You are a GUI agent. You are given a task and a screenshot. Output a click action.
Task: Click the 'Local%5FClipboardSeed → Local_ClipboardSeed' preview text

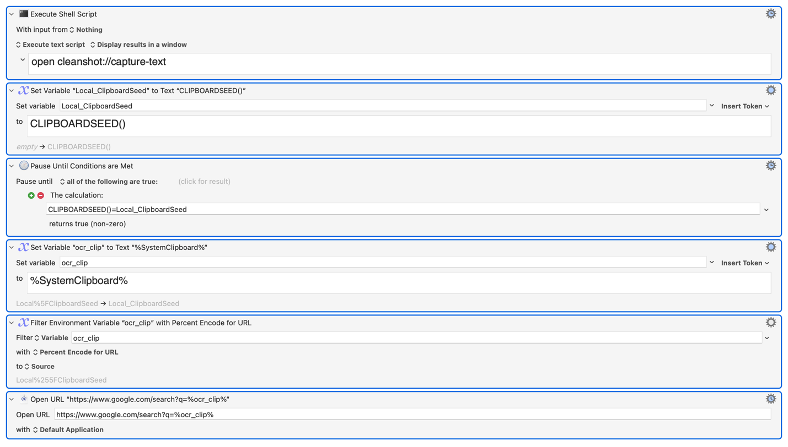[98, 304]
